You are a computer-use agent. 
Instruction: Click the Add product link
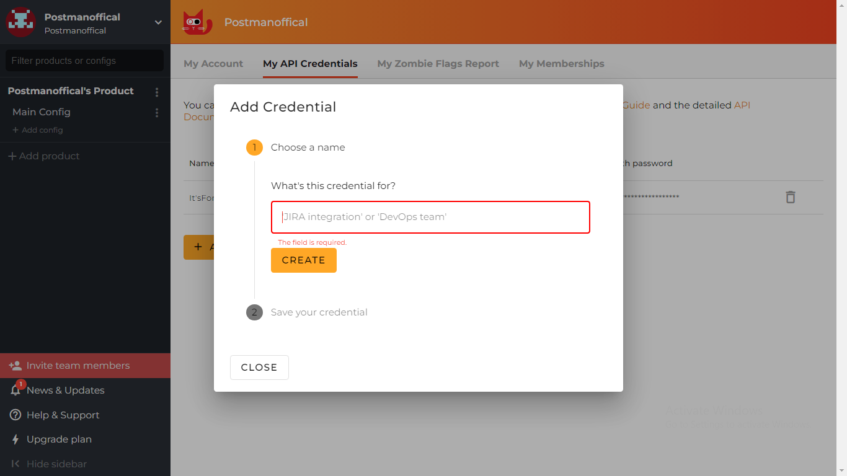43,156
